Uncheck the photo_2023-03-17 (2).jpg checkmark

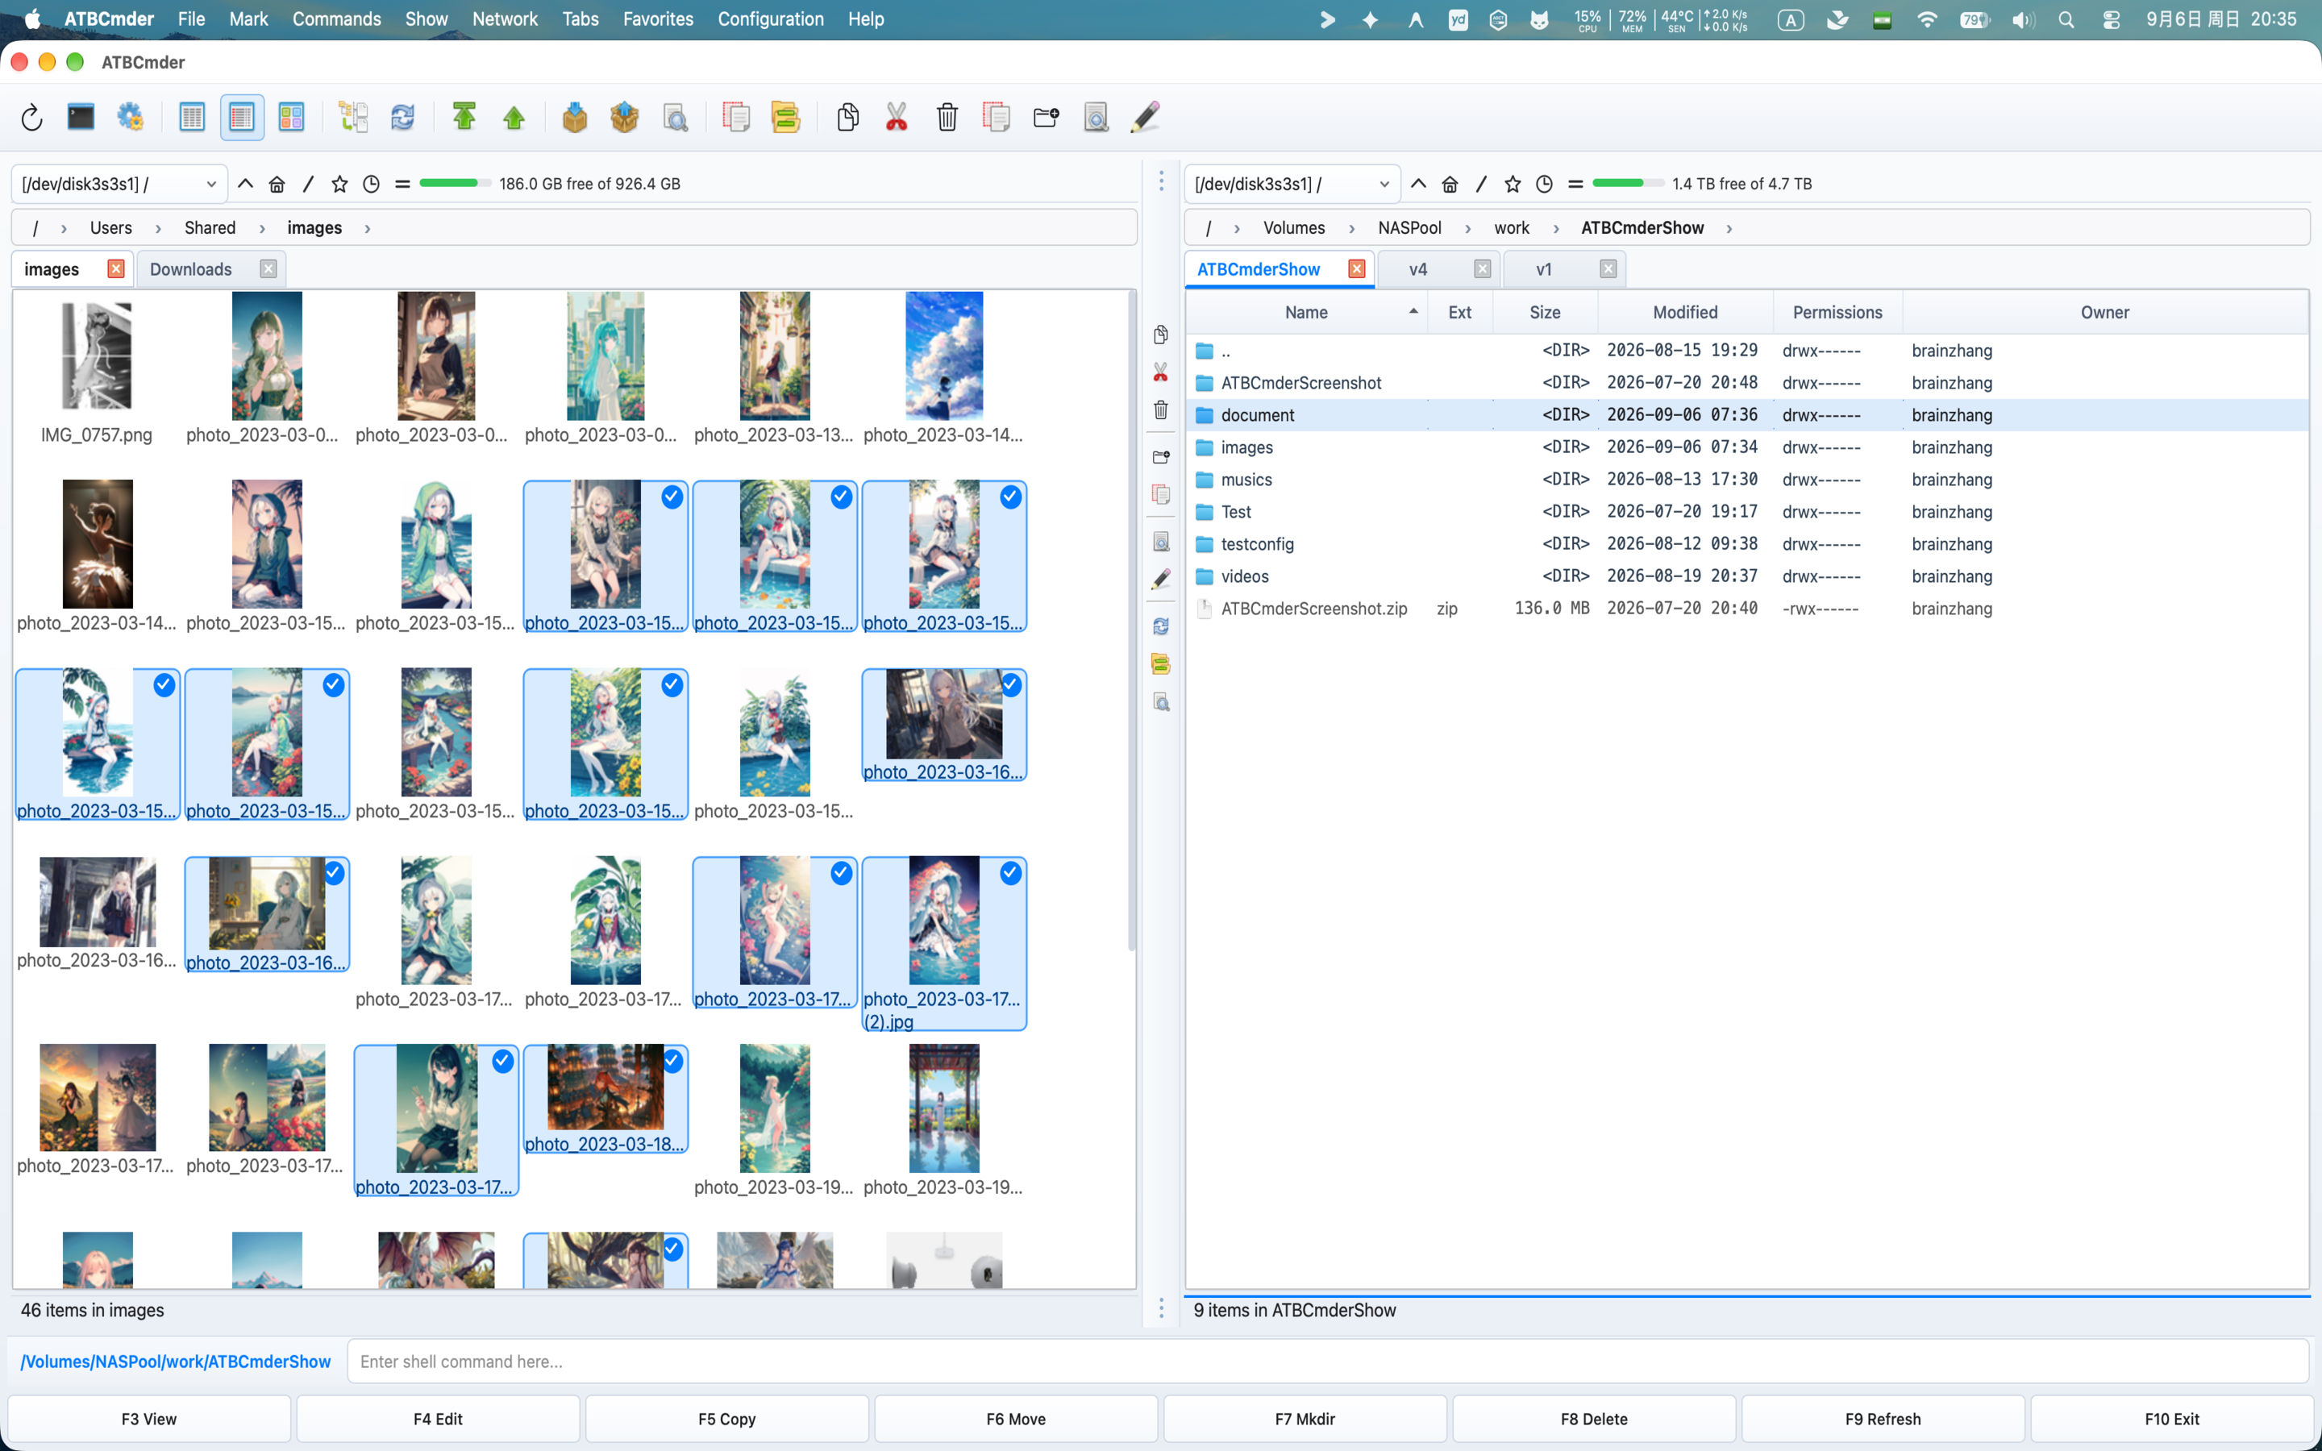[1010, 872]
